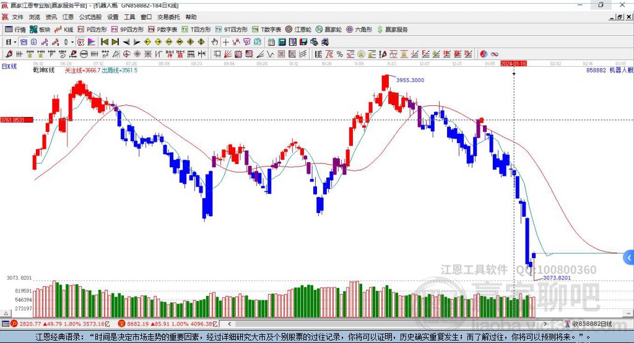Open the 公式选股 menu
This screenshot has height=343, width=634.
pos(90,17)
